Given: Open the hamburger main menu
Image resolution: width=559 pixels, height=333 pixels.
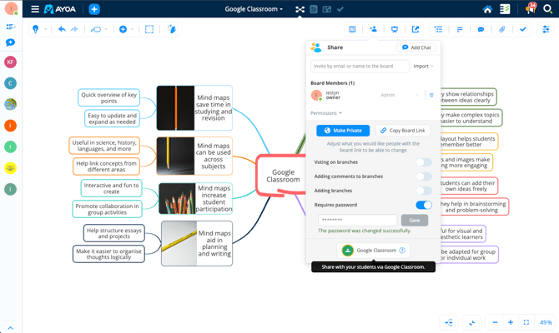Looking at the screenshot, I should click(35, 9).
